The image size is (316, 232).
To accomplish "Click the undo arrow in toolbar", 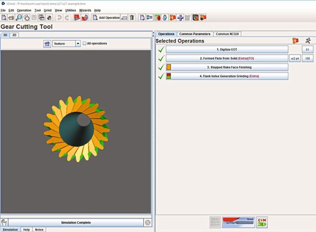I will [x=59, y=17].
